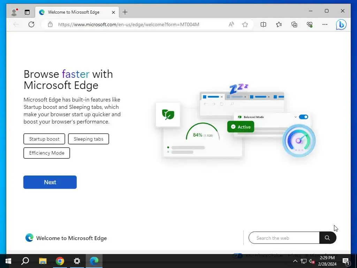The height and width of the screenshot is (268, 357).
Task: Click the Sleeping tabs button
Action: coord(88,139)
